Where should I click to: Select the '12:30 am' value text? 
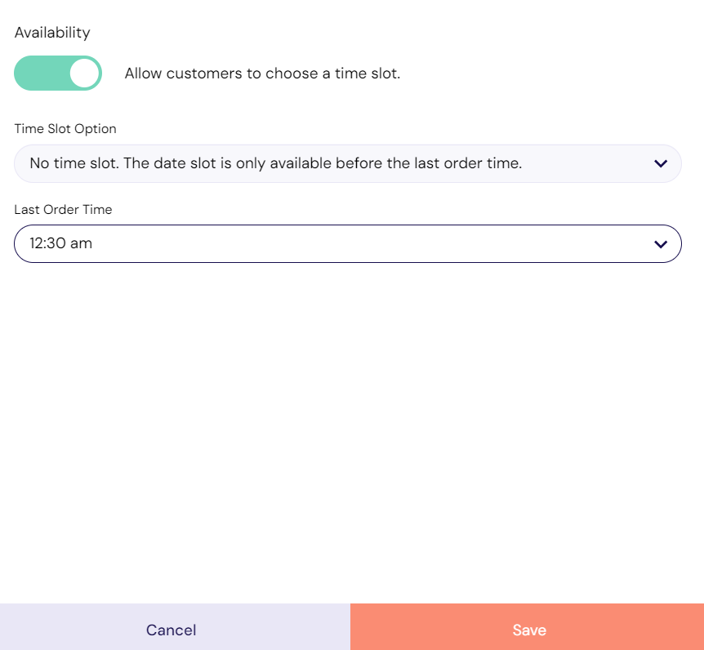[61, 243]
